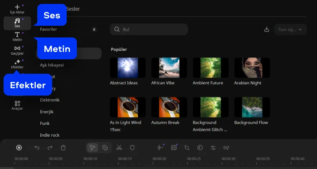
Task: Open the adjustment sliders tool
Action: tap(213, 148)
